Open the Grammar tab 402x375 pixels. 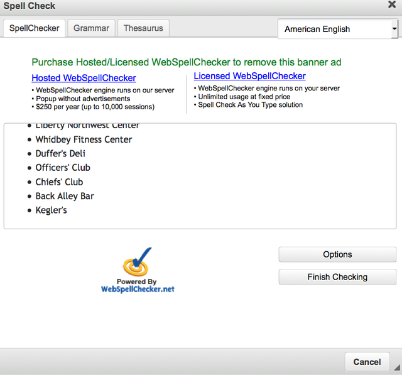point(91,28)
